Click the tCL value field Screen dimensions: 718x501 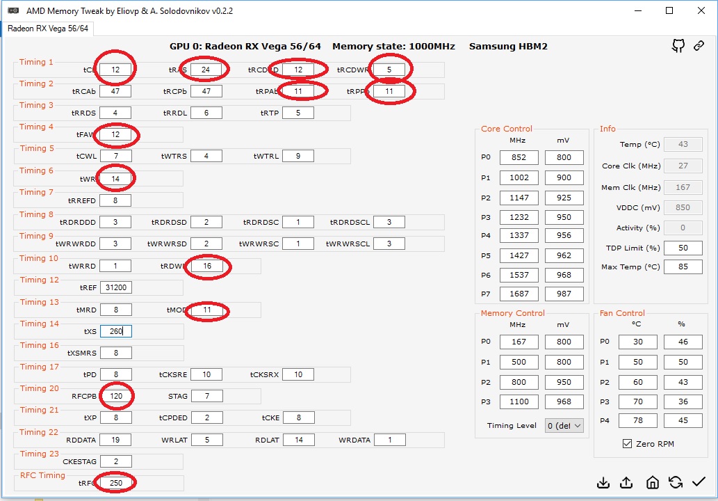(x=115, y=70)
